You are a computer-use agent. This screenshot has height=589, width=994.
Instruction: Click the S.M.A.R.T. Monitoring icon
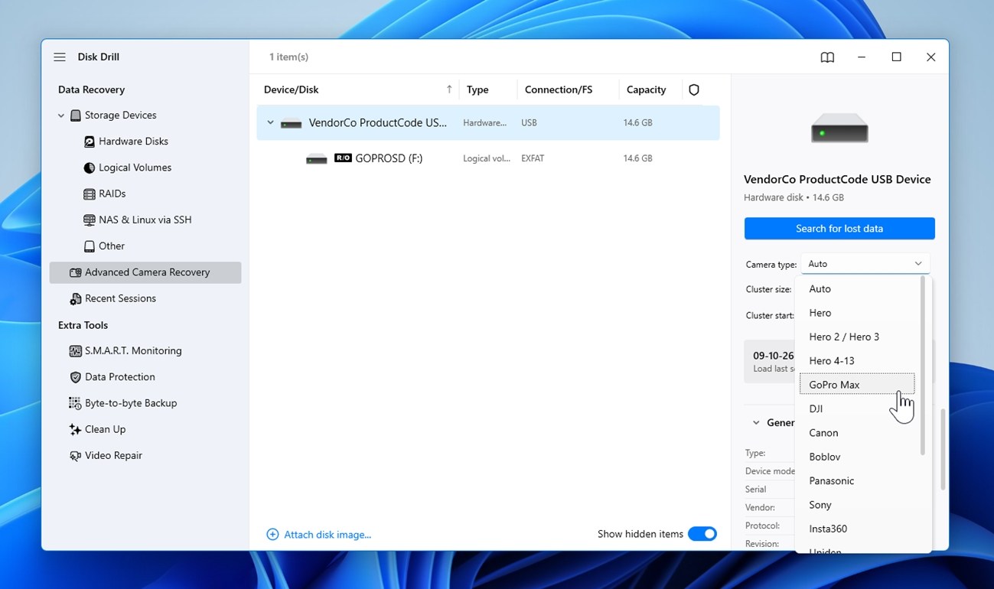(76, 351)
